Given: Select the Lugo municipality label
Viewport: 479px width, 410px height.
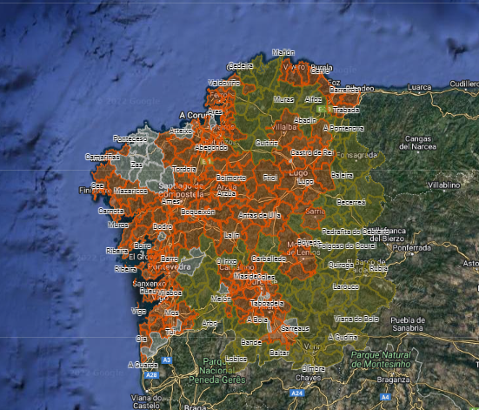Looking at the screenshot, I should [305, 182].
